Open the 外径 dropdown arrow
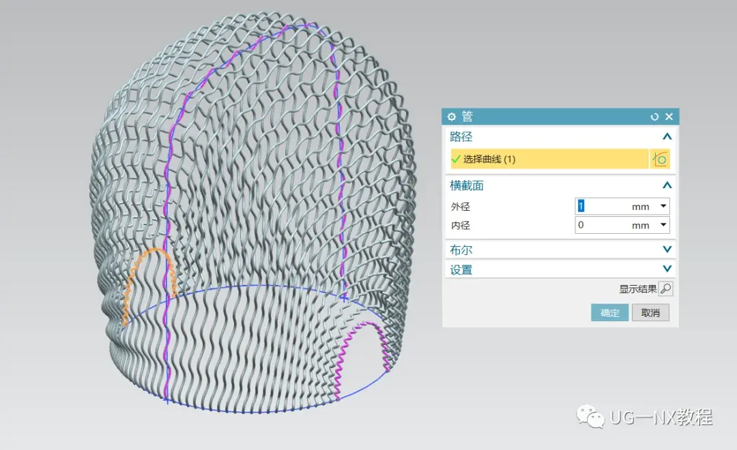 663,206
